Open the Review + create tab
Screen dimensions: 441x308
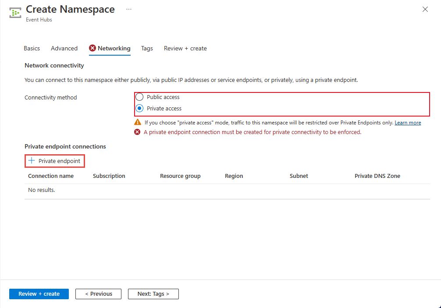[x=185, y=48]
